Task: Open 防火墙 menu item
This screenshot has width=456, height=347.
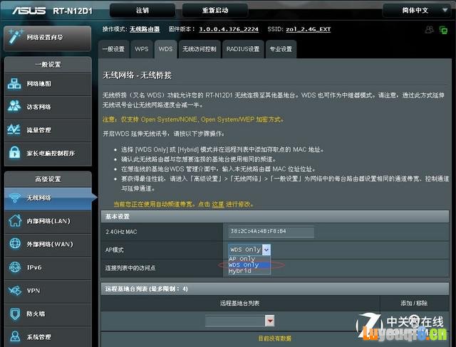Action: click(x=48, y=314)
